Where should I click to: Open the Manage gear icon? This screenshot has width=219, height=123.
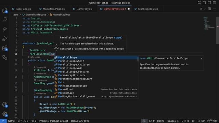click(x=5, y=114)
